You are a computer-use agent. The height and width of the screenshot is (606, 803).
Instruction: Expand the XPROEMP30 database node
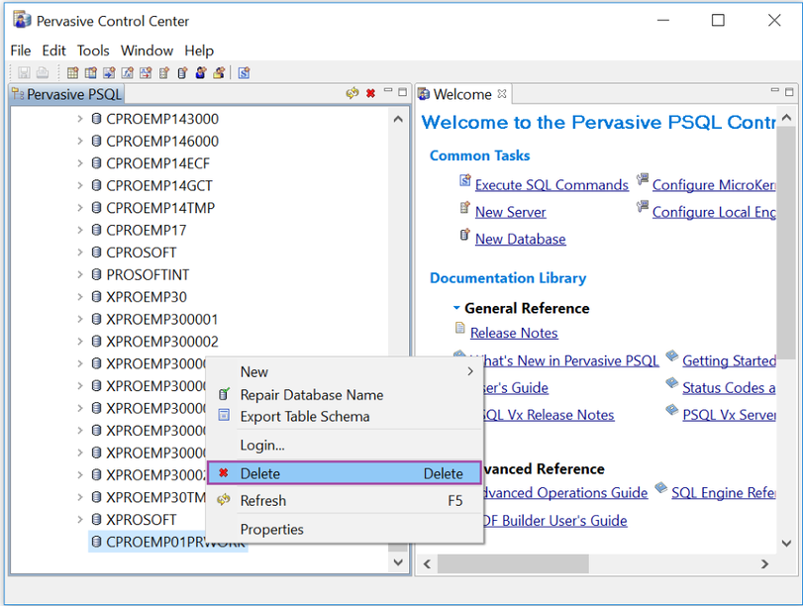[x=80, y=297]
